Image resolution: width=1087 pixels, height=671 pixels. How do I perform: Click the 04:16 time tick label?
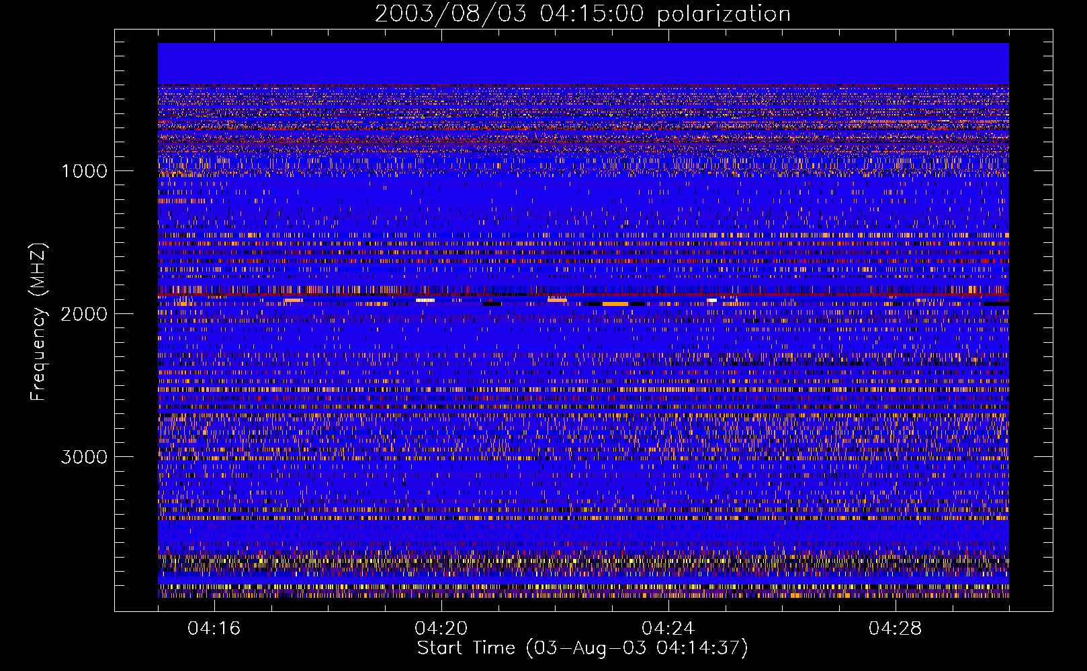(x=214, y=629)
